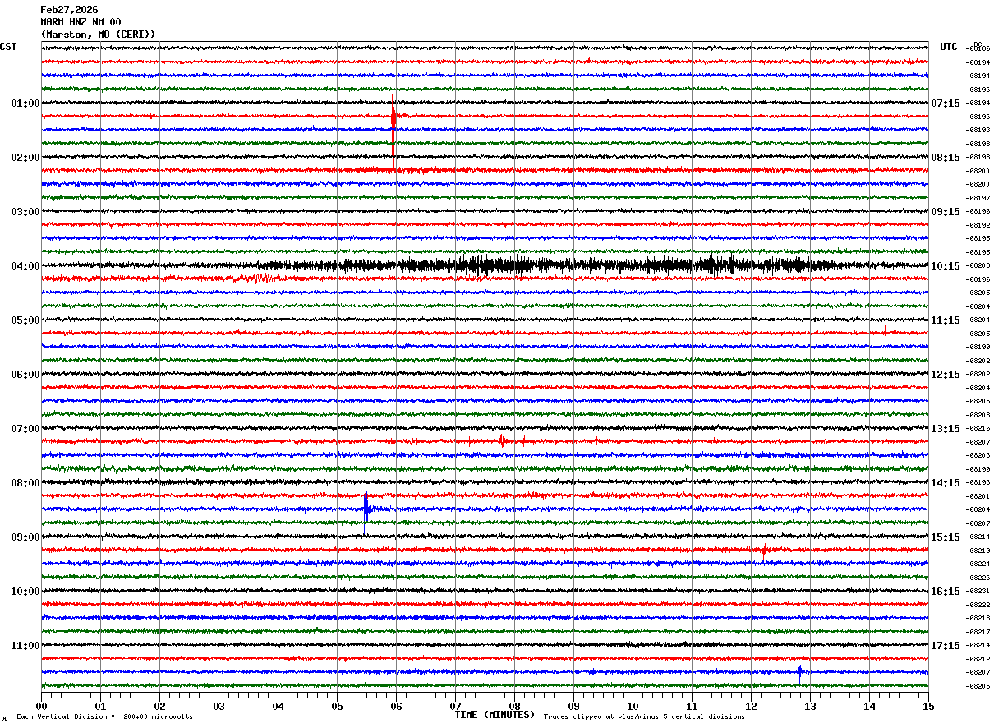This screenshot has height=728, width=994.
Task: Click the 15:15 UTC time label
Action: click(x=946, y=537)
